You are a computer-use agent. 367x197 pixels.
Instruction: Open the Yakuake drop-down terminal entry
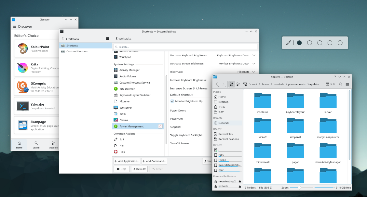click(x=36, y=106)
